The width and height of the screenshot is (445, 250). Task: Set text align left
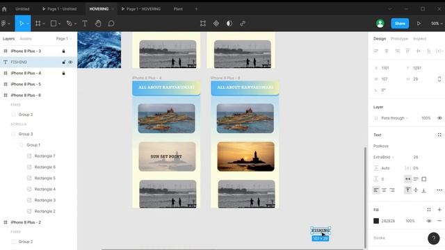click(375, 190)
